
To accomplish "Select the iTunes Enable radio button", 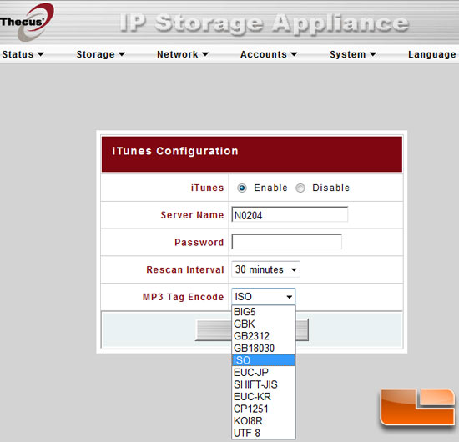I will coord(242,188).
